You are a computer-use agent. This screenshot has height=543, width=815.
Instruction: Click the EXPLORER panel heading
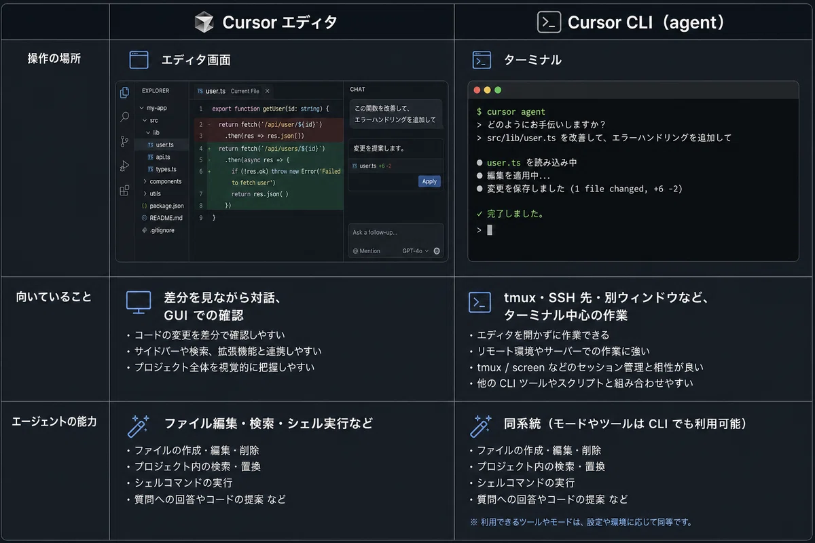tap(156, 90)
